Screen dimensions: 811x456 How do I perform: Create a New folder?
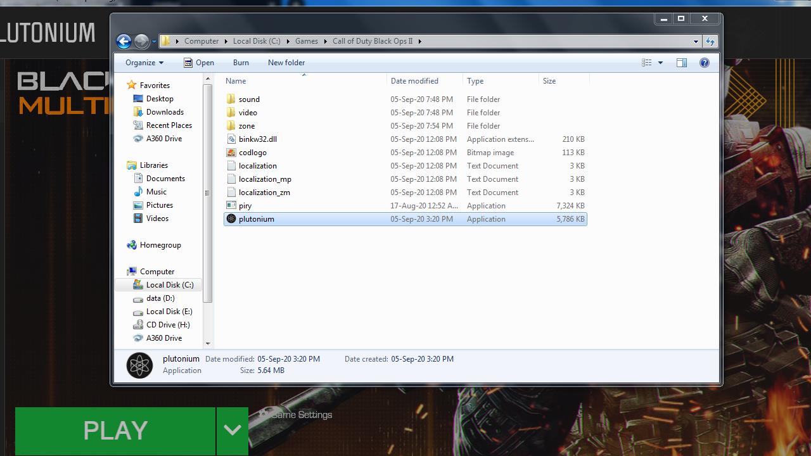coord(286,63)
